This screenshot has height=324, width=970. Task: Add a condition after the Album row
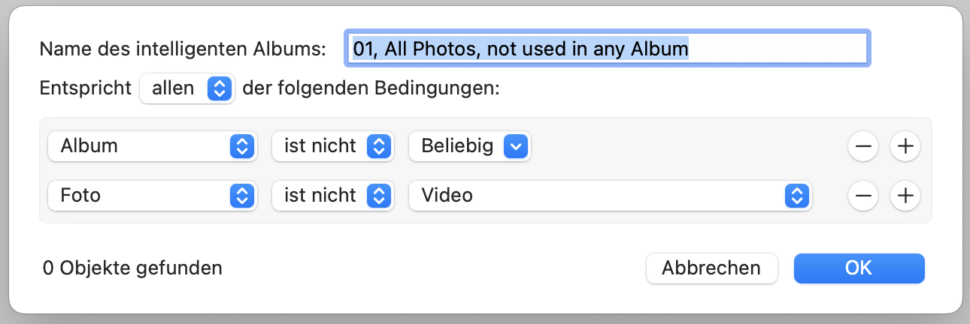click(x=905, y=146)
